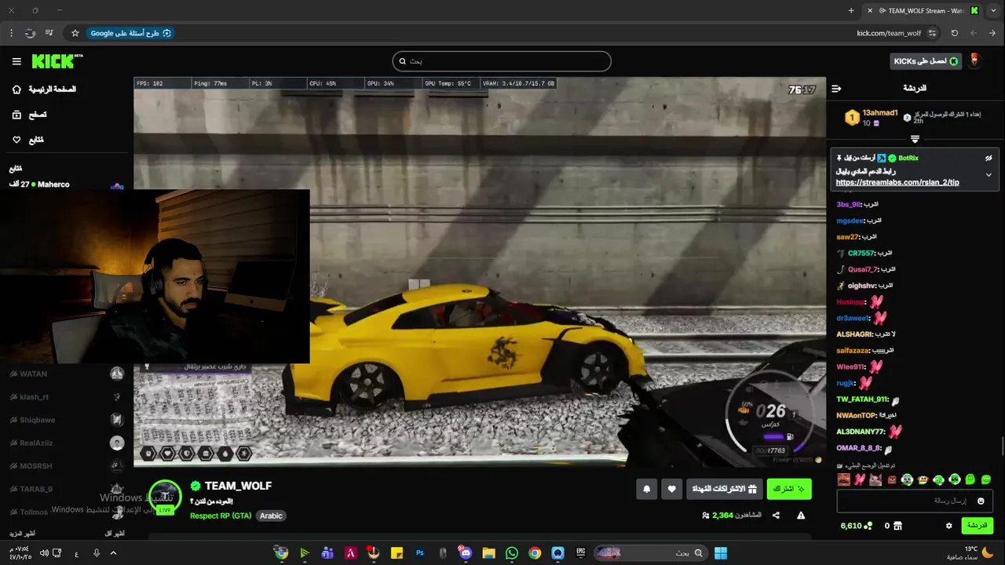
Task: Open the Kick shop icon
Action: tap(897, 526)
